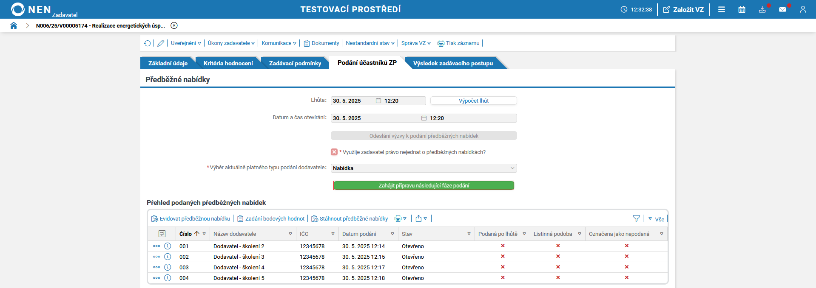Screen dimensions: 816x288
Task: Open Datum podání column filter arrow
Action: pos(392,234)
